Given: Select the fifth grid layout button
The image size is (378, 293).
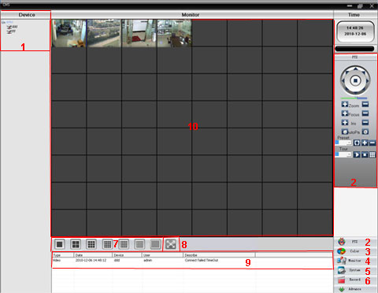Looking at the screenshot, I should coord(124,244).
